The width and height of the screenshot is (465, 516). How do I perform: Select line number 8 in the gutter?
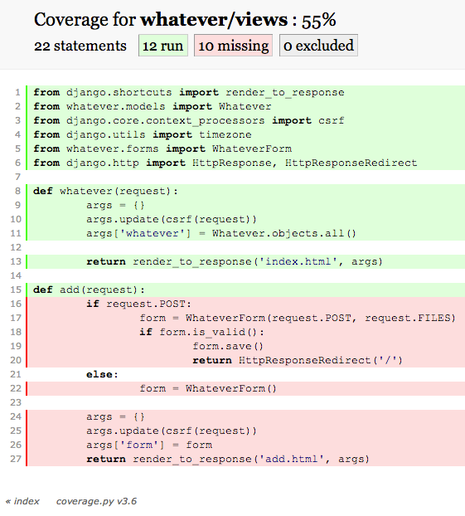pos(17,191)
